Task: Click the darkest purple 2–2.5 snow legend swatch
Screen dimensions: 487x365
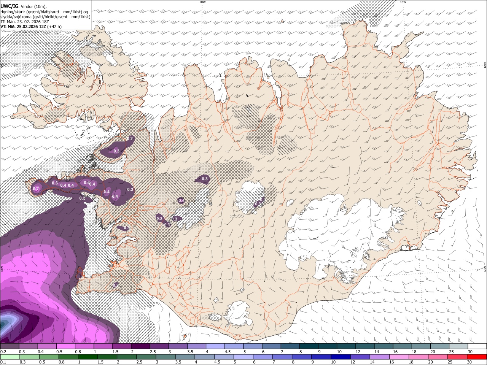Action: [x=140, y=346]
